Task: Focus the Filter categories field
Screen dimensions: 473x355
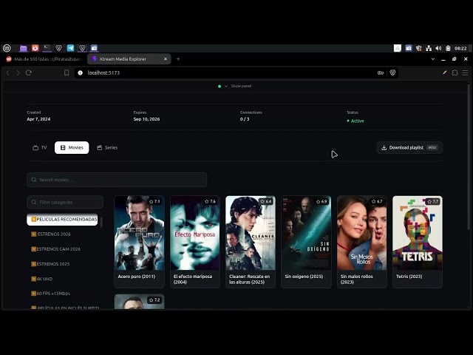Action: (65, 202)
